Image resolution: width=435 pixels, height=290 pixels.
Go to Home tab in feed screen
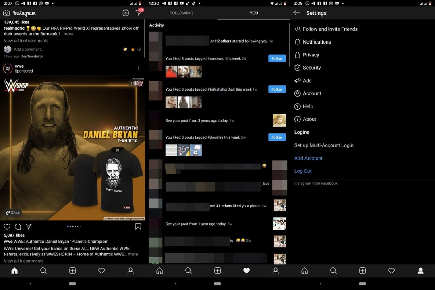14,271
